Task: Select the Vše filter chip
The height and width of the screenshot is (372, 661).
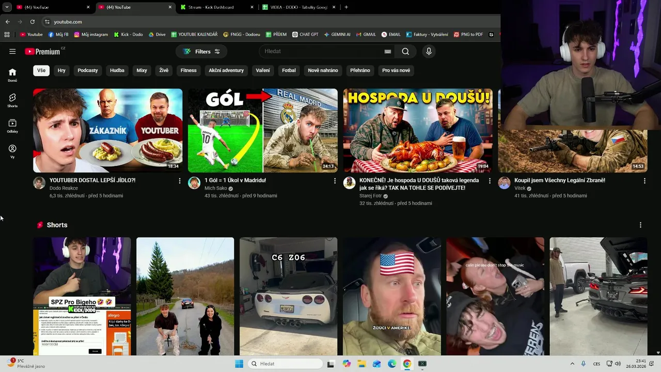Action: tap(41, 70)
